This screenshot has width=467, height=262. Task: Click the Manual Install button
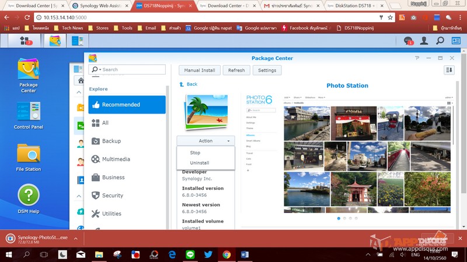[x=200, y=70]
